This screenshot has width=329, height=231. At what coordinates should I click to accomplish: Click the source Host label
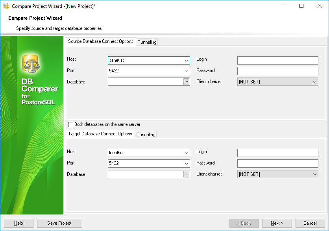(x=71, y=59)
